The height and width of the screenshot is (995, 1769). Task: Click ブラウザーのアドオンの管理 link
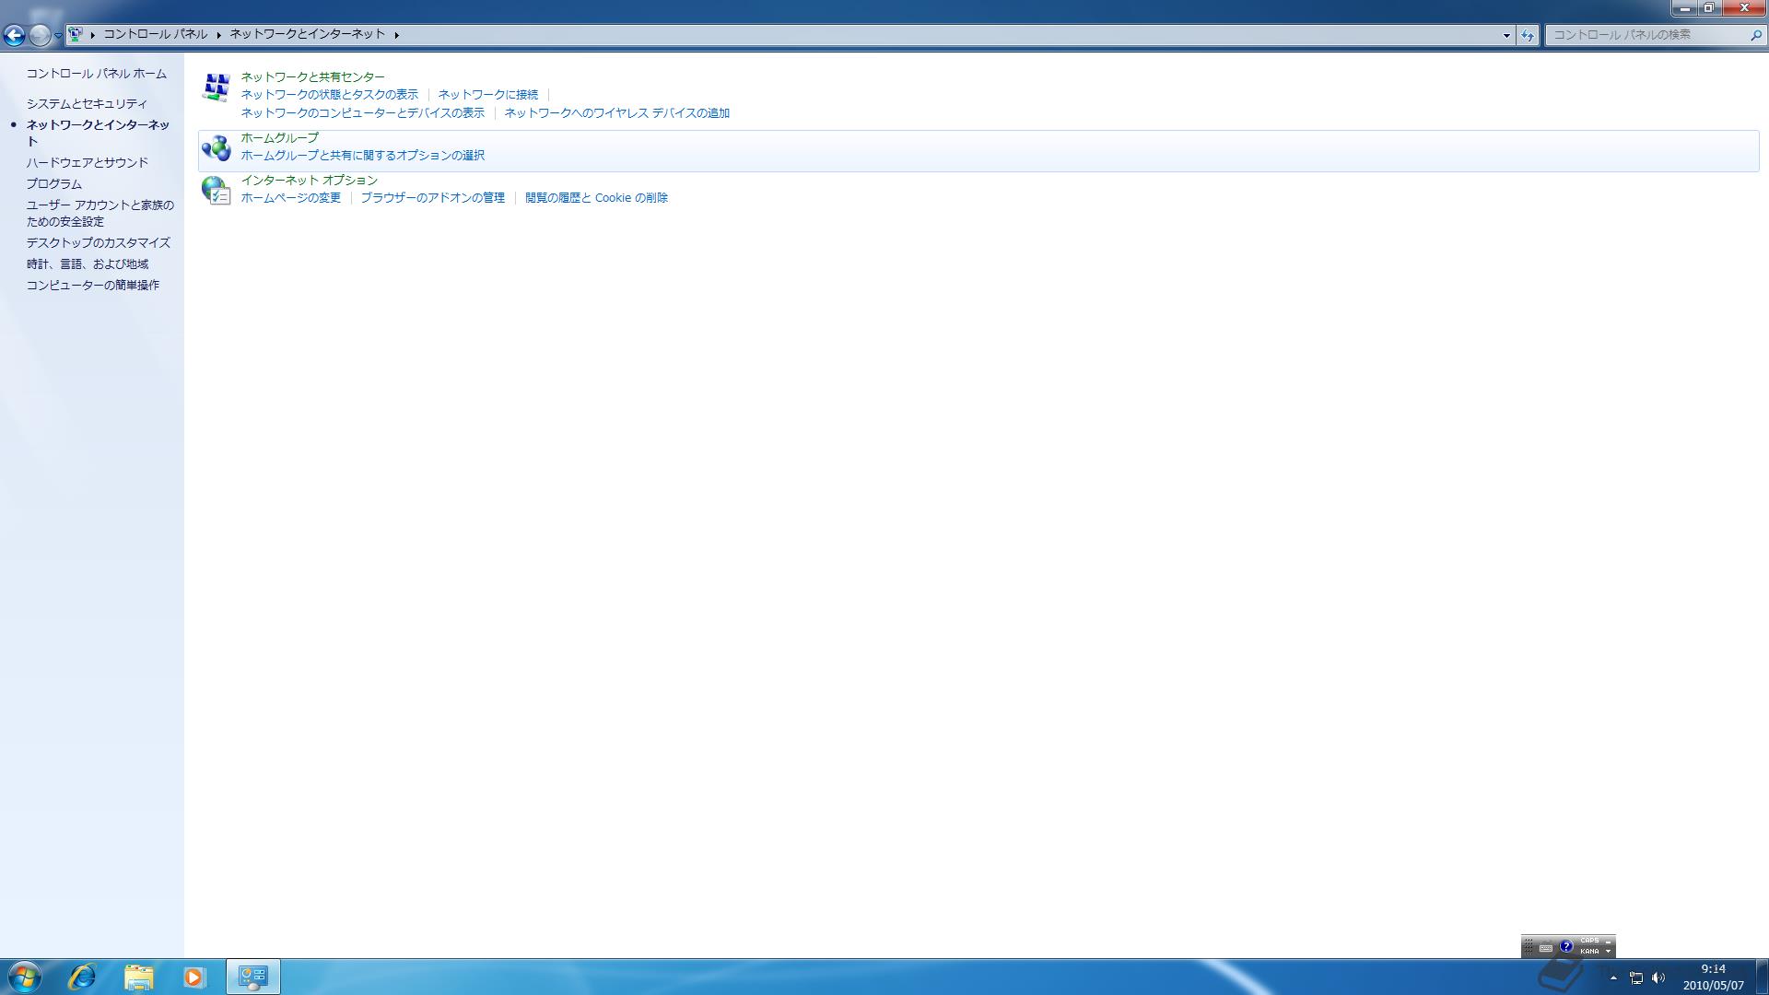pyautogui.click(x=433, y=198)
